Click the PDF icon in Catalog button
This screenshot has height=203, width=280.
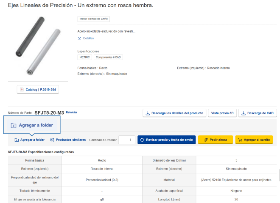[22, 90]
